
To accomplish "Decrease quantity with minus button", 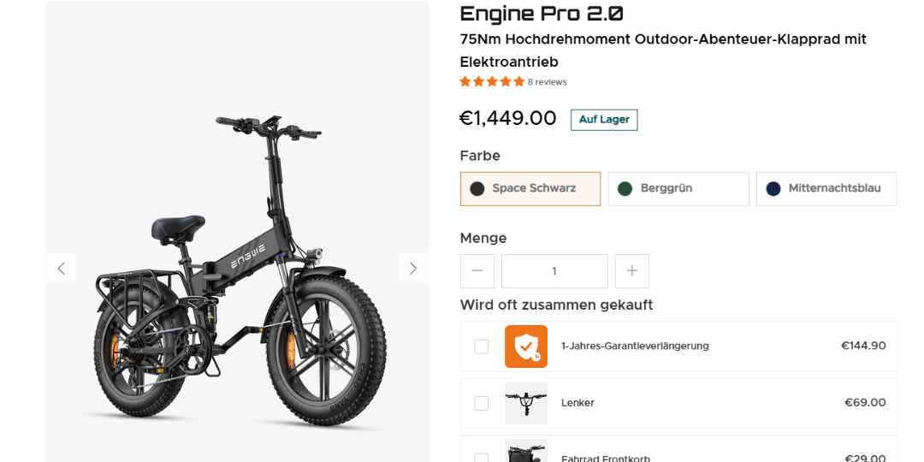I will point(477,271).
